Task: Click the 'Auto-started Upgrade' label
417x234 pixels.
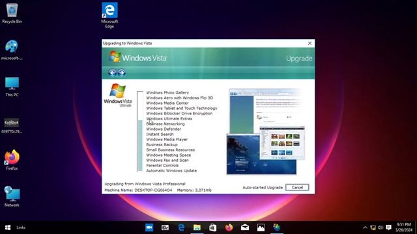Action: click(x=263, y=188)
